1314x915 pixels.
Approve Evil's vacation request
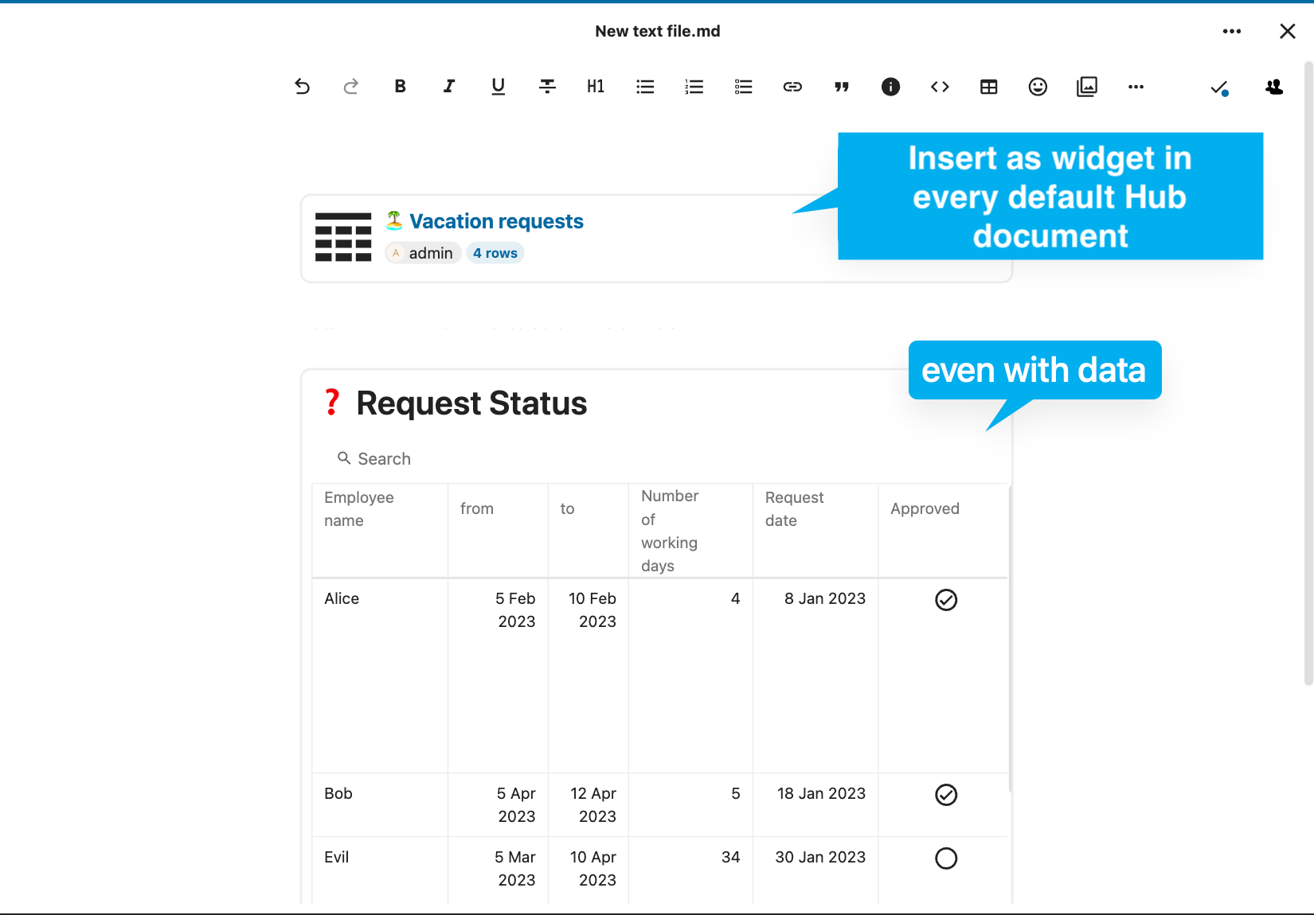(946, 859)
